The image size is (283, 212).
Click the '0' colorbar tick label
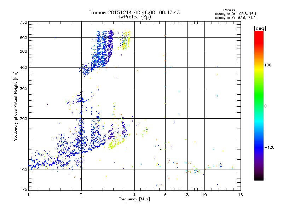[265, 106]
